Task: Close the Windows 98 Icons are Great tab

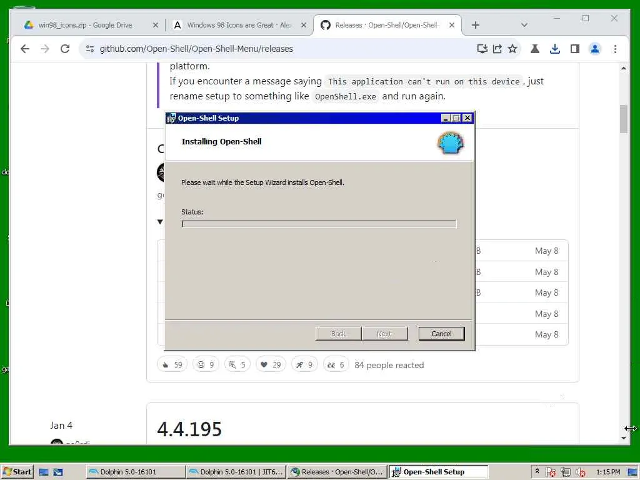Action: tap(304, 25)
